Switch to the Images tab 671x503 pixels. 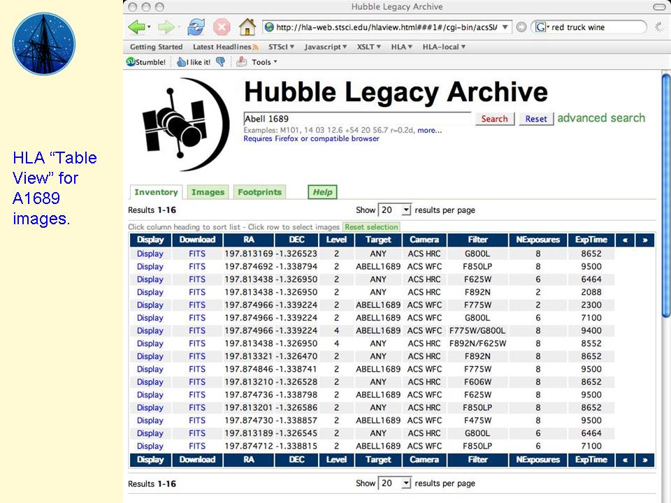point(208,192)
